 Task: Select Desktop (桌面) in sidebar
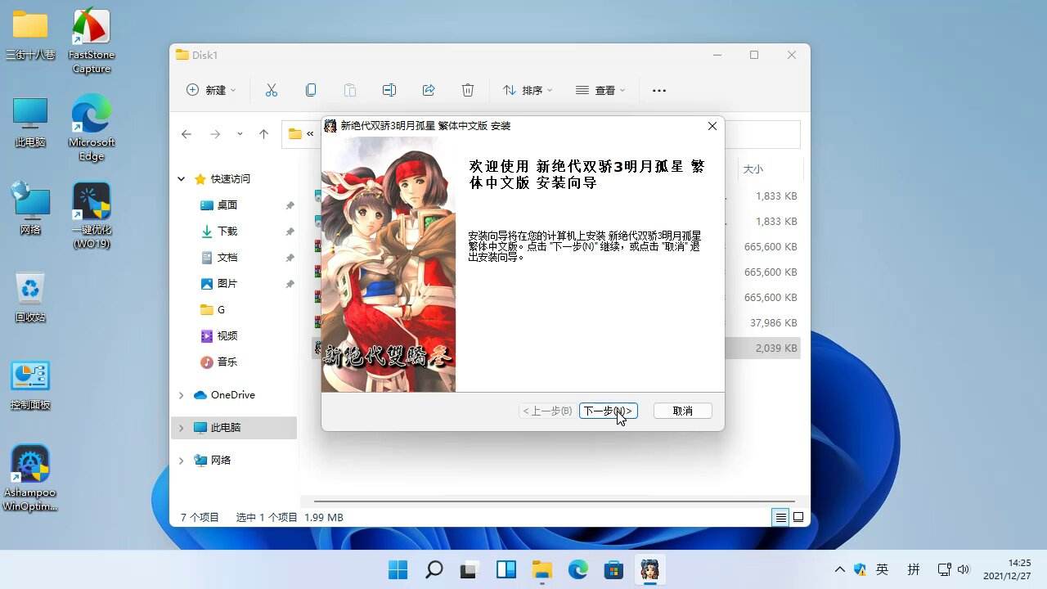pyautogui.click(x=227, y=205)
